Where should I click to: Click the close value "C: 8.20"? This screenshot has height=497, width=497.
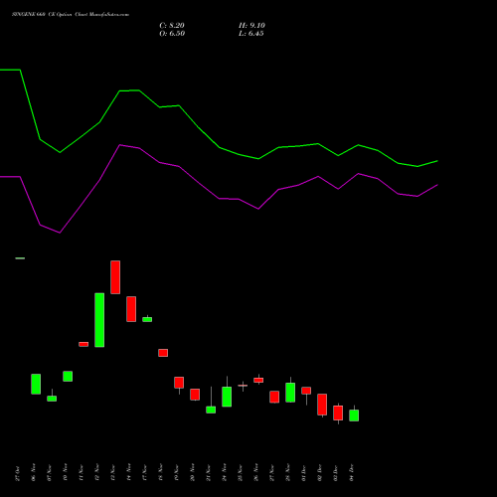click(172, 26)
